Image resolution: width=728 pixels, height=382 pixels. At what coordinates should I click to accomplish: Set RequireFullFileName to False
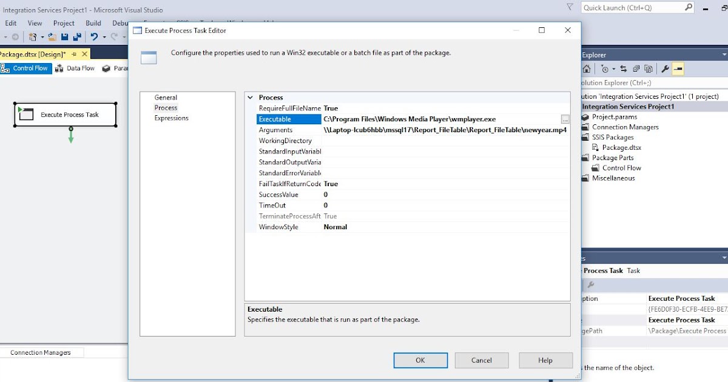pyautogui.click(x=331, y=108)
